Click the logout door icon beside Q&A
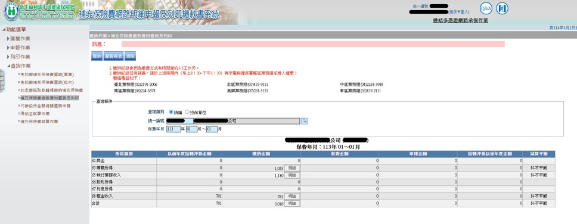577x224 pixels. point(502,8)
